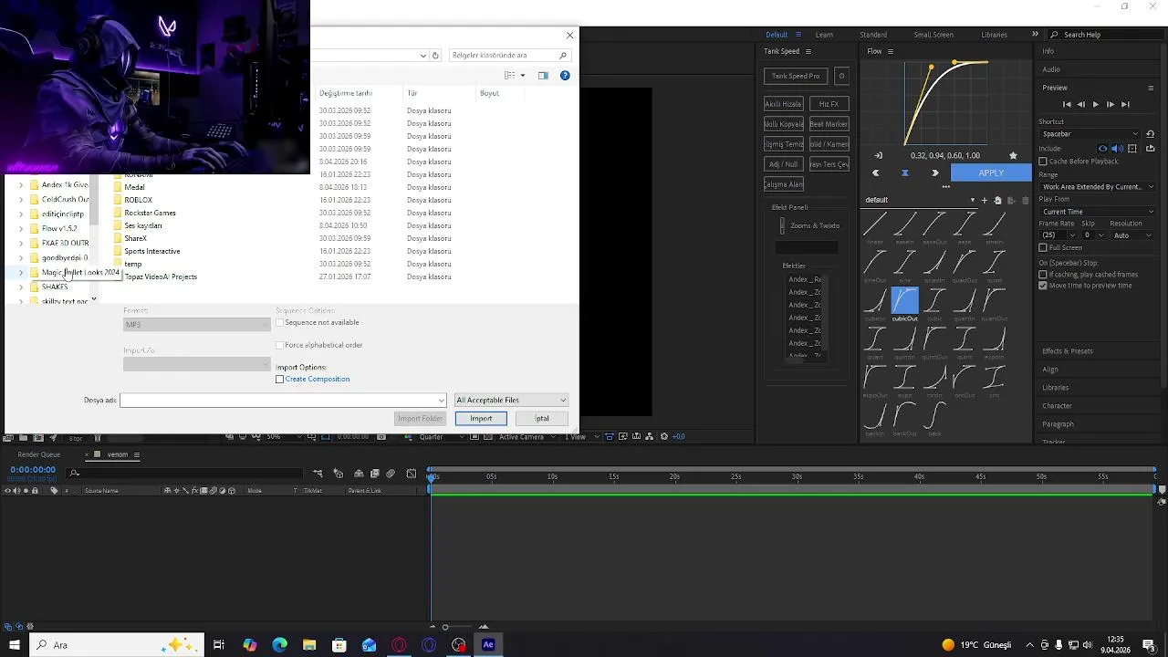The image size is (1168, 657).
Task: Click the Flow read-curve-from-keyframes icon
Action: (x=879, y=155)
